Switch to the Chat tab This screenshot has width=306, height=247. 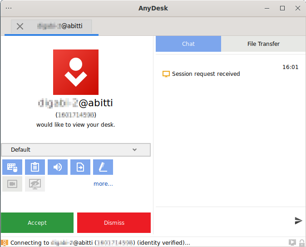point(188,44)
